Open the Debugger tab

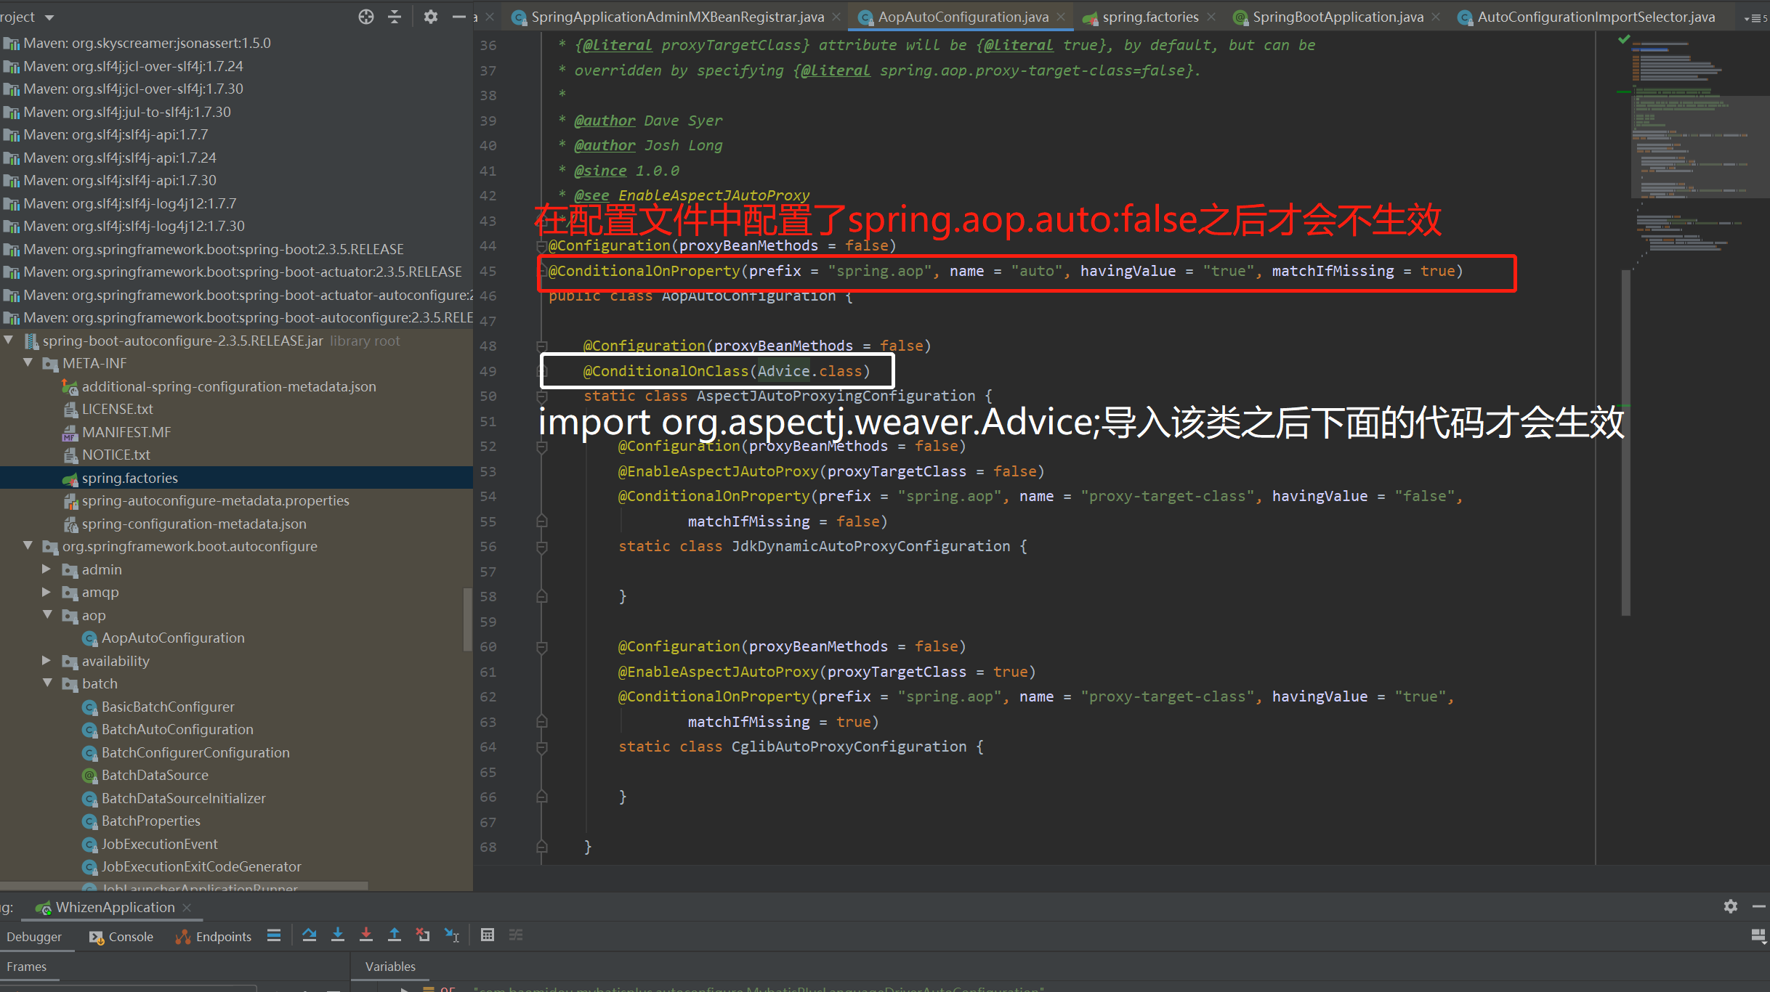(x=34, y=937)
